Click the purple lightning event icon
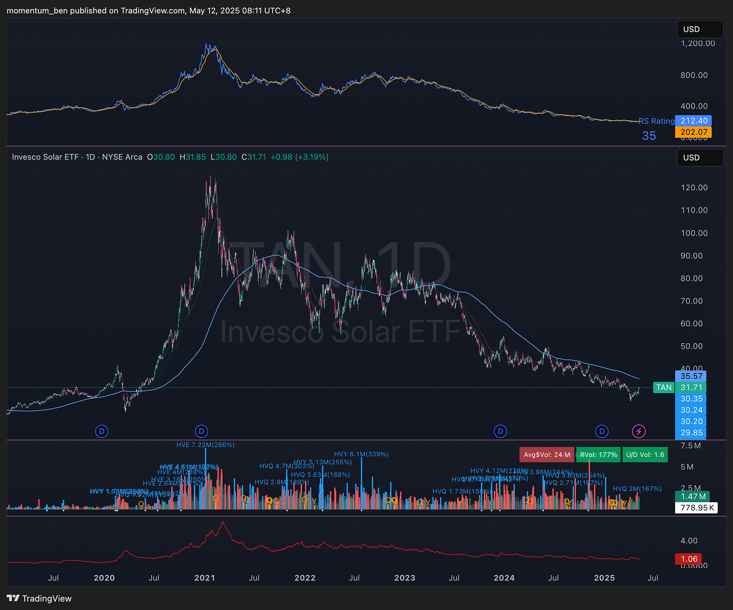 coord(639,431)
